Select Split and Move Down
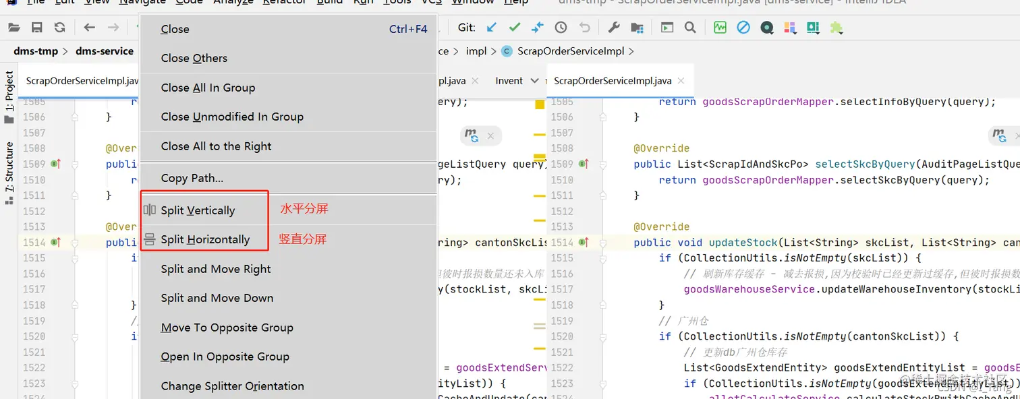Screen dimensions: 1020x399 coord(288,298)
